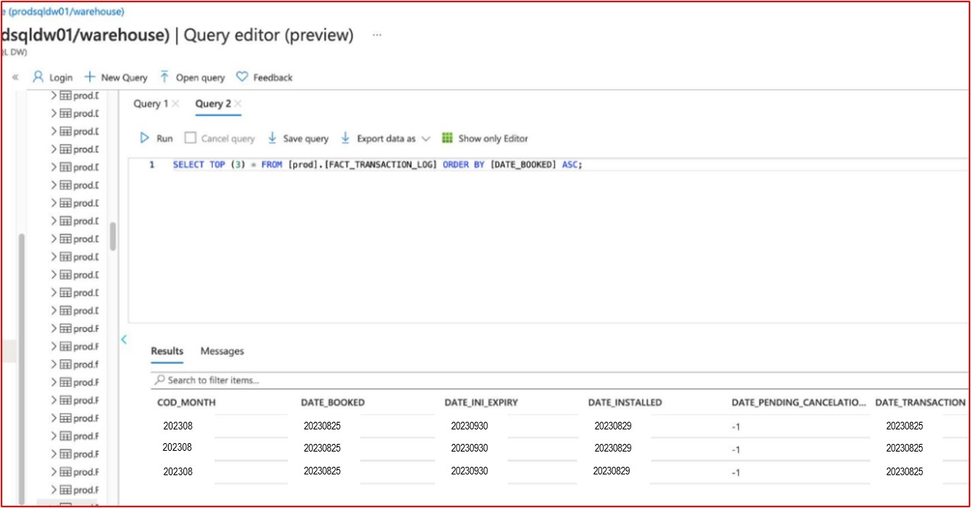Viewport: 971px width, 508px height.
Task: Click the New Query plus icon
Action: pos(89,77)
